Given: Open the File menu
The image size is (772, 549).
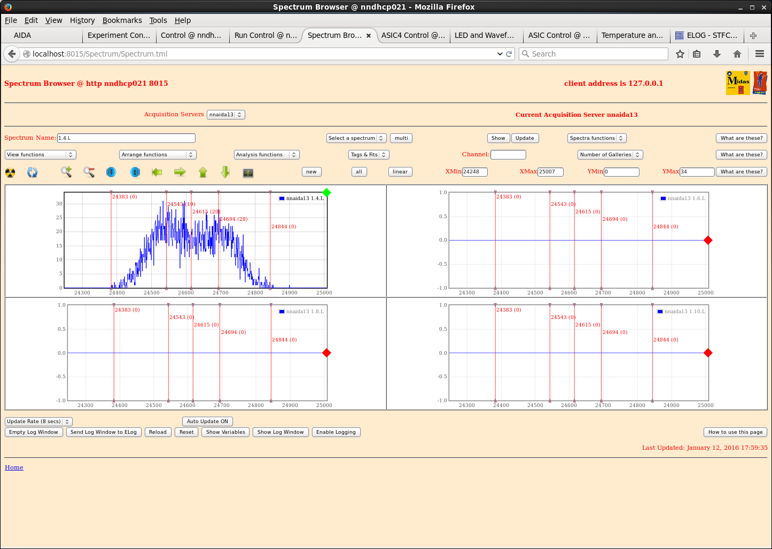Looking at the screenshot, I should 11,20.
